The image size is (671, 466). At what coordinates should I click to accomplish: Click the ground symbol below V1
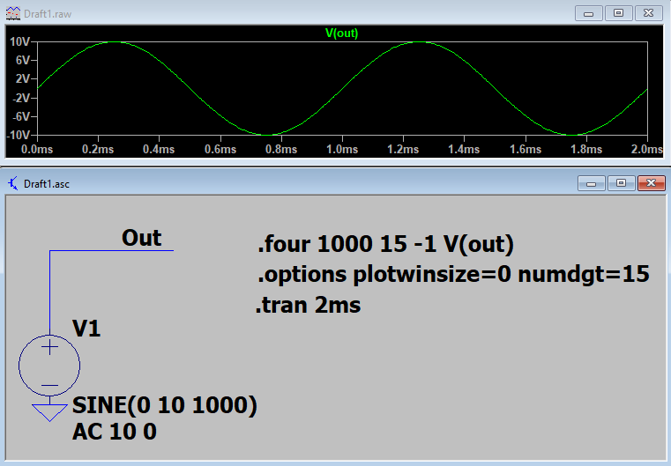point(49,412)
